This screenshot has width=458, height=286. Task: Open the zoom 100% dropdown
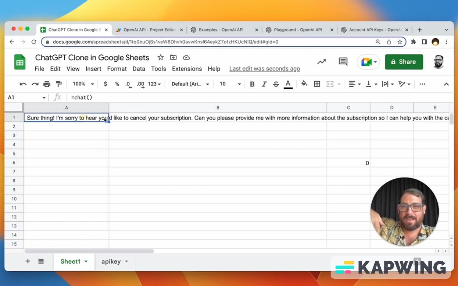pyautogui.click(x=83, y=84)
